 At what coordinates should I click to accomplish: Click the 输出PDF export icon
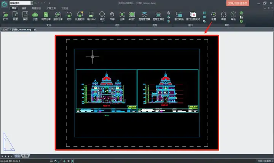point(91,15)
